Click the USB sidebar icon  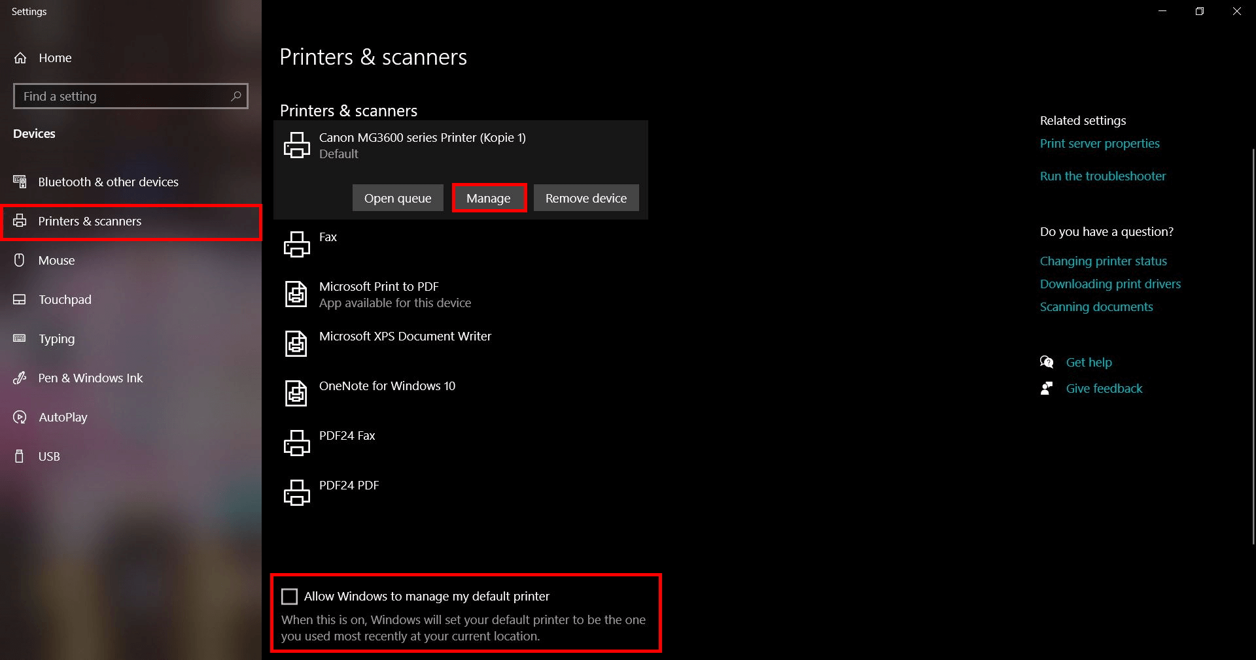tap(20, 456)
